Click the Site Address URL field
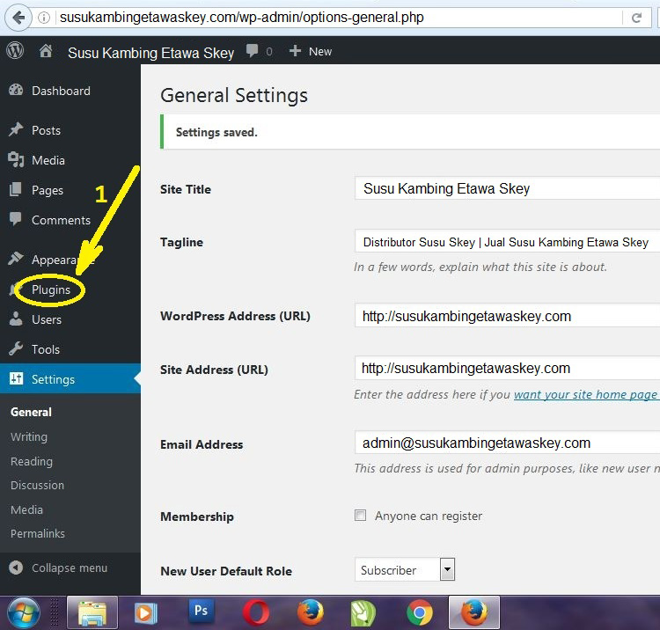 [507, 369]
